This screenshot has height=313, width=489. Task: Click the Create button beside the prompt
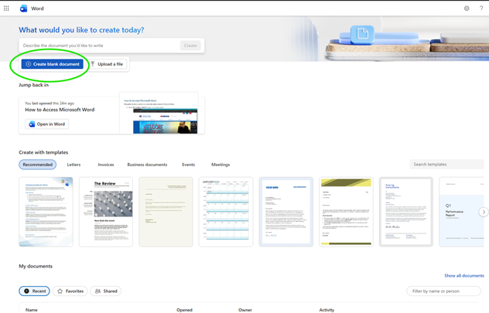click(190, 46)
